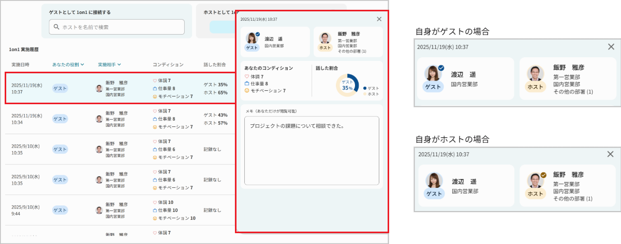This screenshot has height=244, width=621.
Task: Click 飯野 雅彦 avatar in guest-case example
Action: [x=536, y=74]
